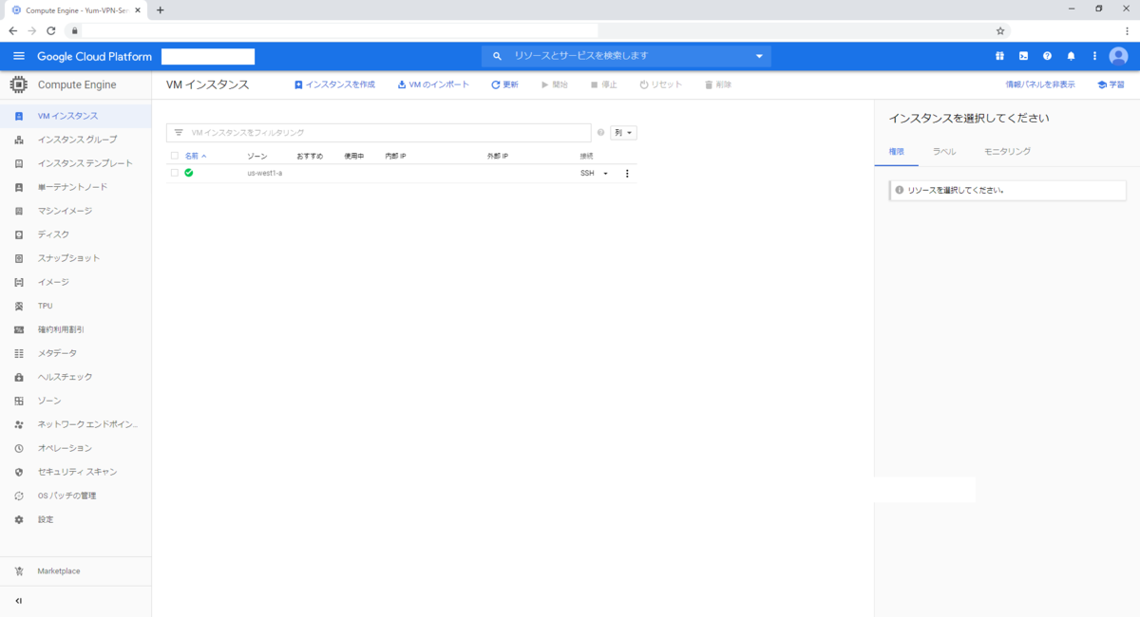Open the 列 columns dropdown

point(623,133)
